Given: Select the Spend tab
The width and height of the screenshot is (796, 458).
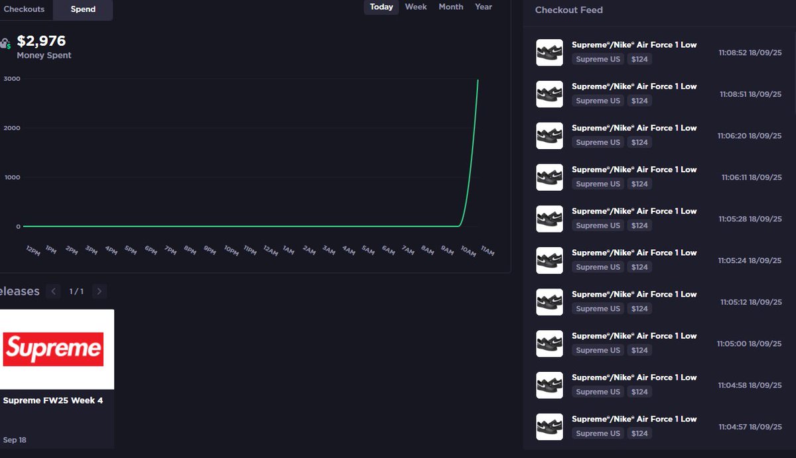Looking at the screenshot, I should tap(83, 9).
